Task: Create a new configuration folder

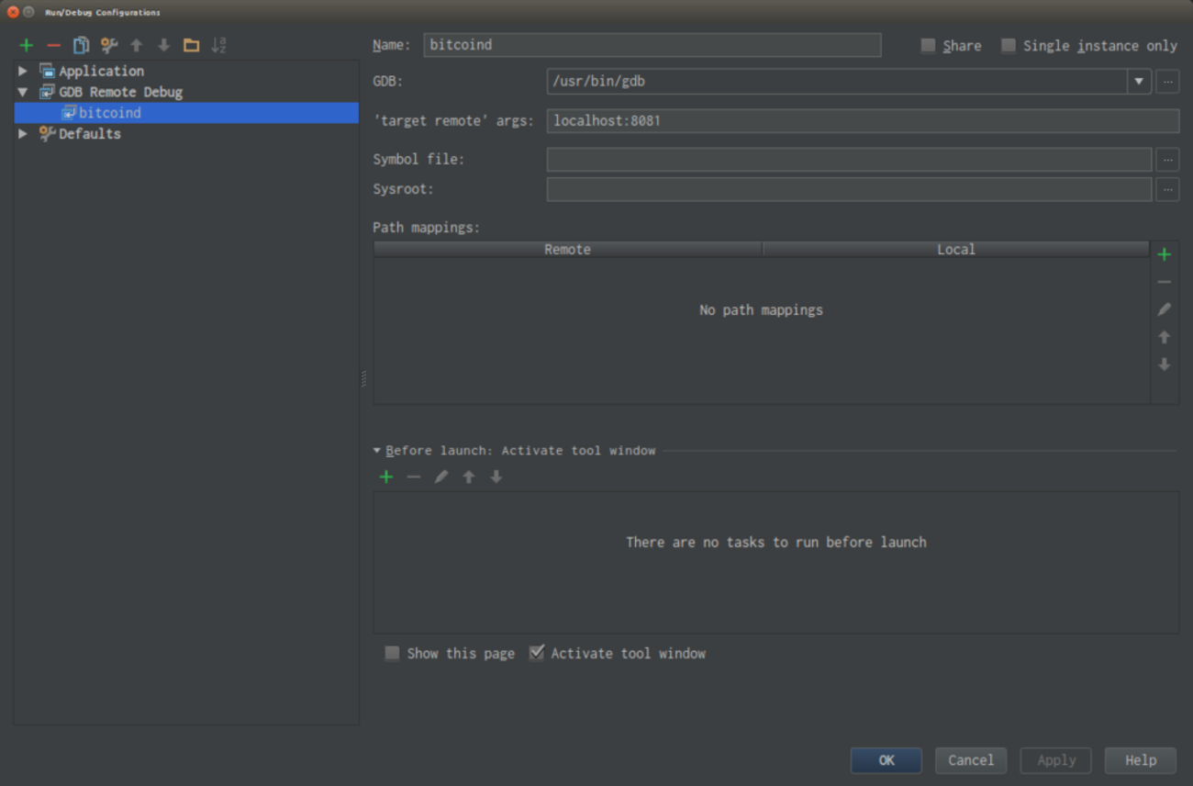Action: pos(191,44)
